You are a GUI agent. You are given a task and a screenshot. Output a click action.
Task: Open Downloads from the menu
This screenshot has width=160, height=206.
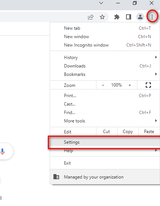(105, 66)
